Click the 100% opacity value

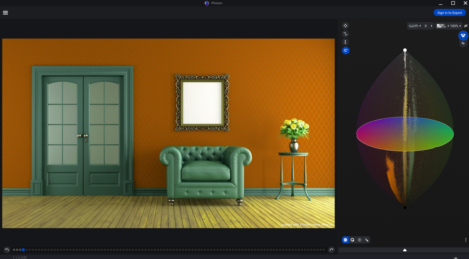tap(454, 26)
